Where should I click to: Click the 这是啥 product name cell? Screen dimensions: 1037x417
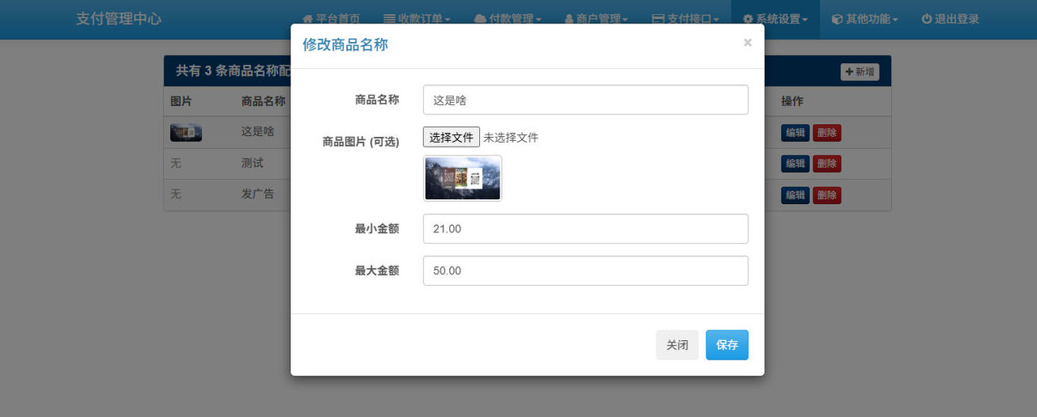(x=257, y=131)
